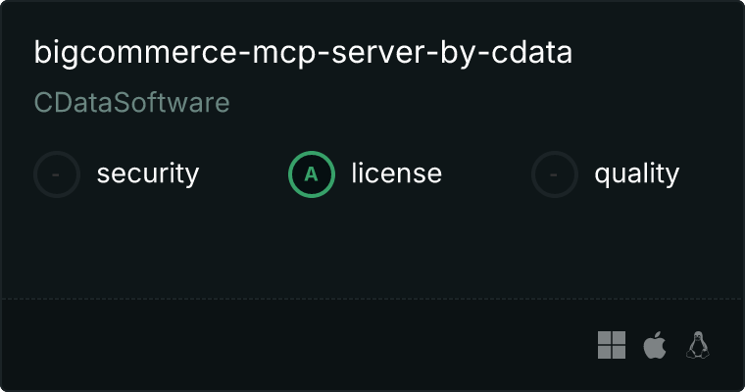Click the empty quality score circle
745x392 pixels.
point(555,174)
